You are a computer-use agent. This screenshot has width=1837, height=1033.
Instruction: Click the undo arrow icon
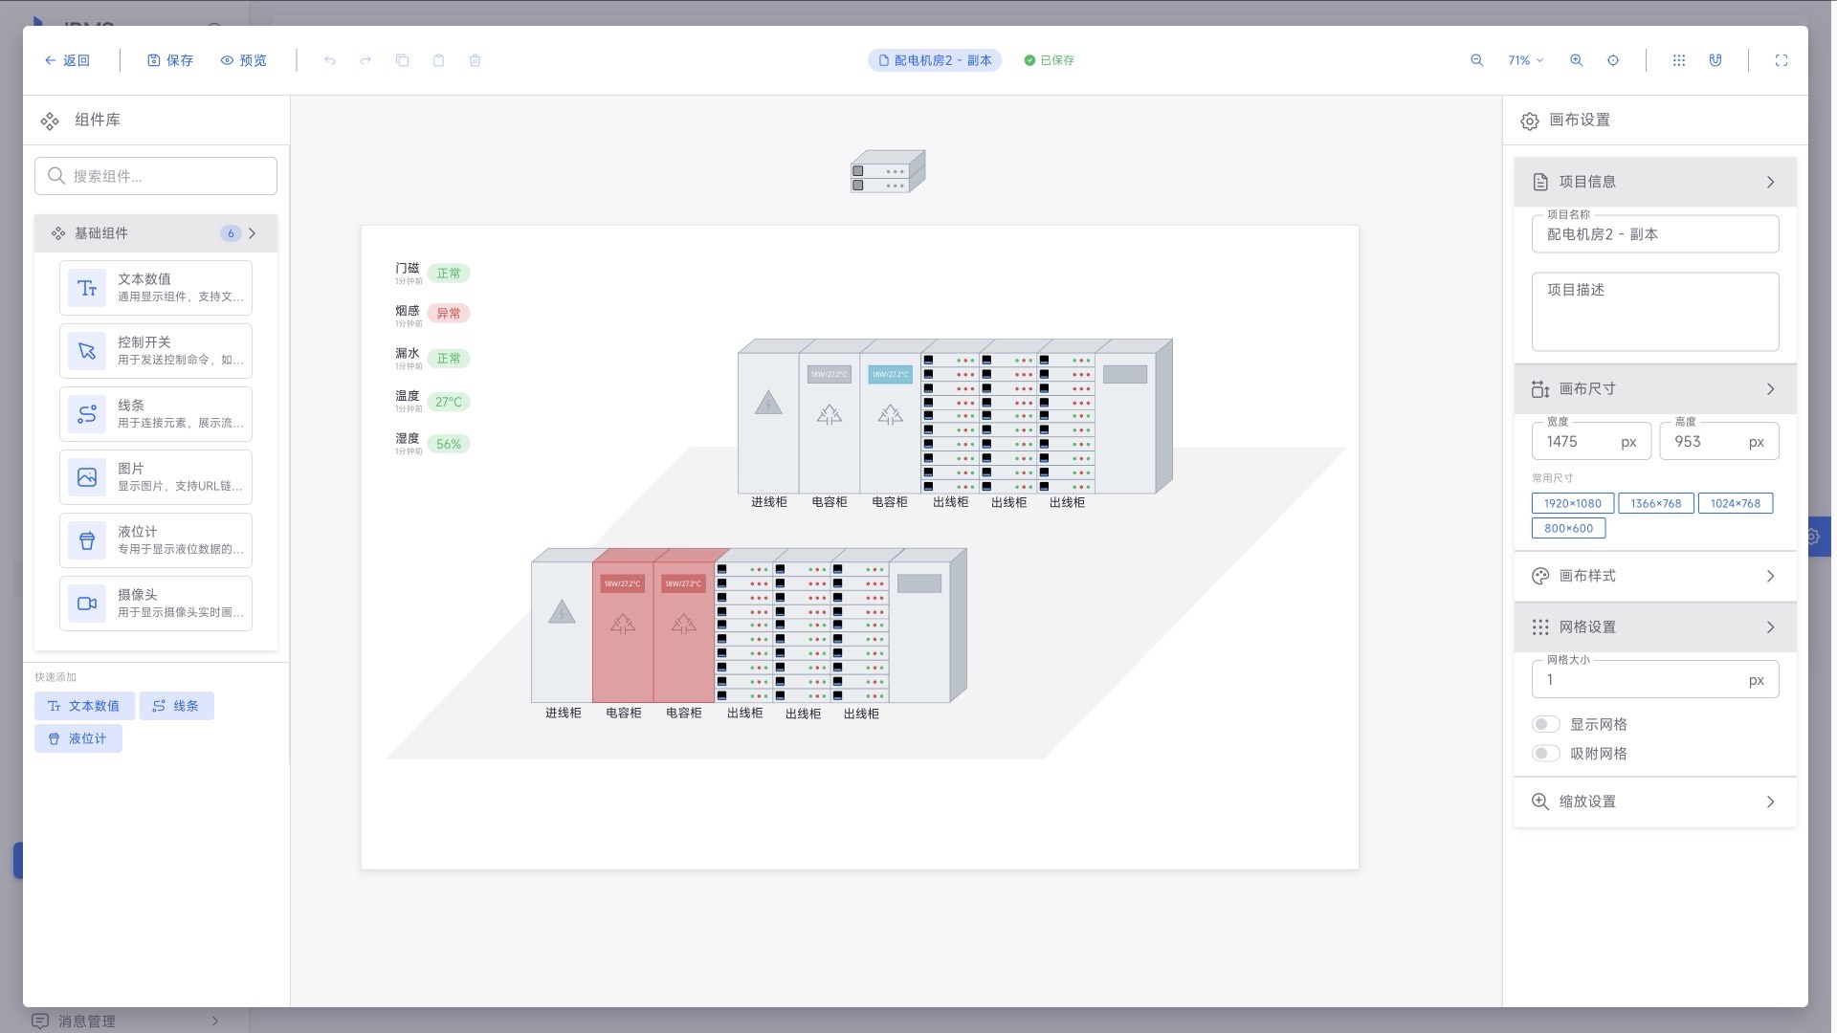pos(329,60)
